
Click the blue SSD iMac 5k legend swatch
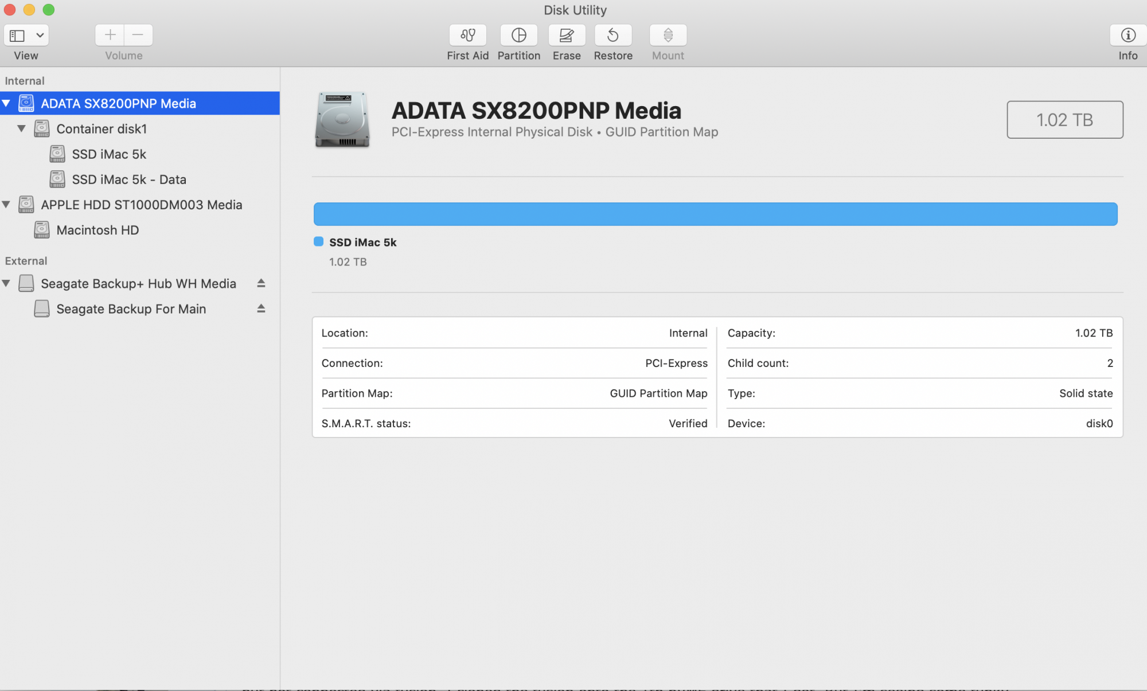(318, 241)
